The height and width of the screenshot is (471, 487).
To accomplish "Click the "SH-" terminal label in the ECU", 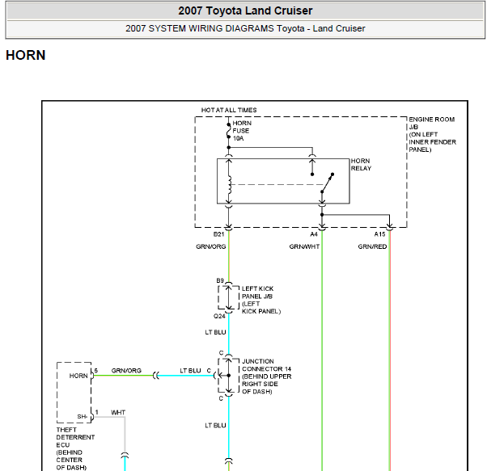I will [83, 417].
